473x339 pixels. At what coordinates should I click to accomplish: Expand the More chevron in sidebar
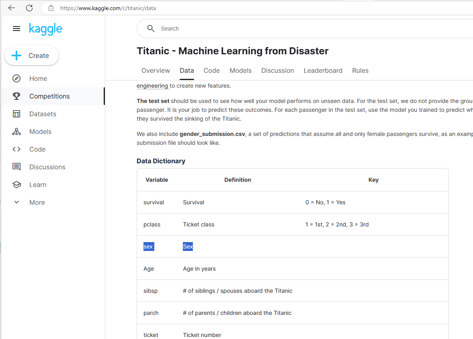(16, 202)
